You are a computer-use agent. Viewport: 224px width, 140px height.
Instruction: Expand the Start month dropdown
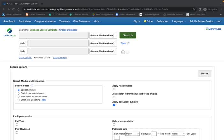pyautogui.click(x=132, y=134)
